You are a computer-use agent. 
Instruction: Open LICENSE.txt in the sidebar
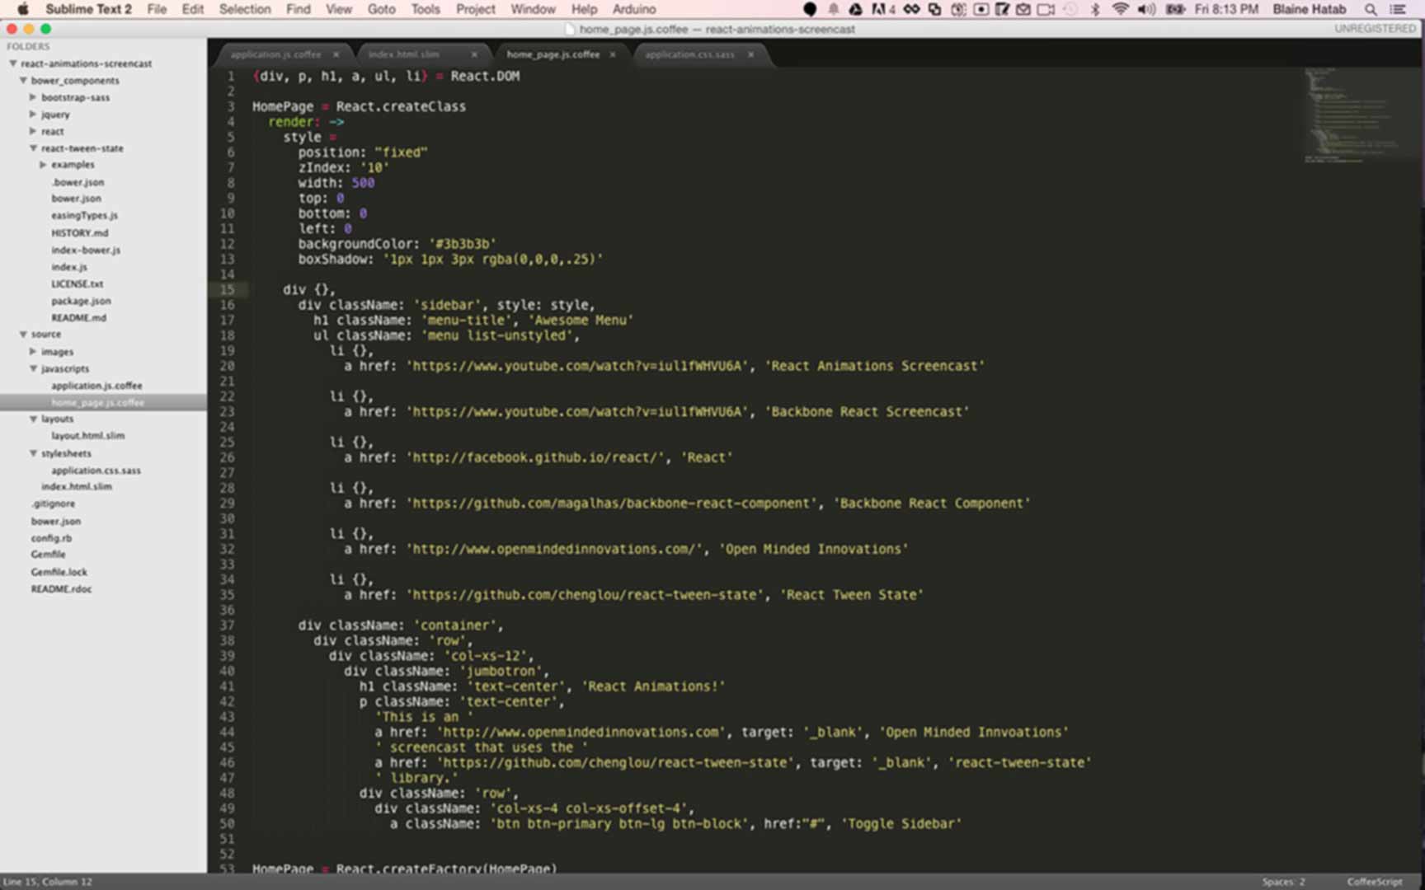click(78, 284)
